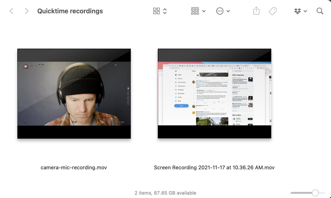This screenshot has height=198, width=331.
Task: Click the Share icon in the toolbar
Action: pos(256,11)
